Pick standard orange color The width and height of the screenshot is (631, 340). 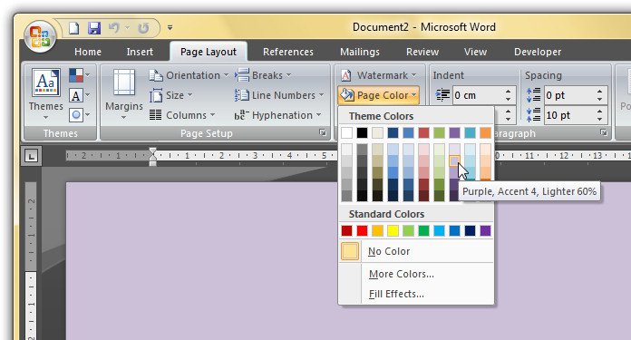[377, 230]
